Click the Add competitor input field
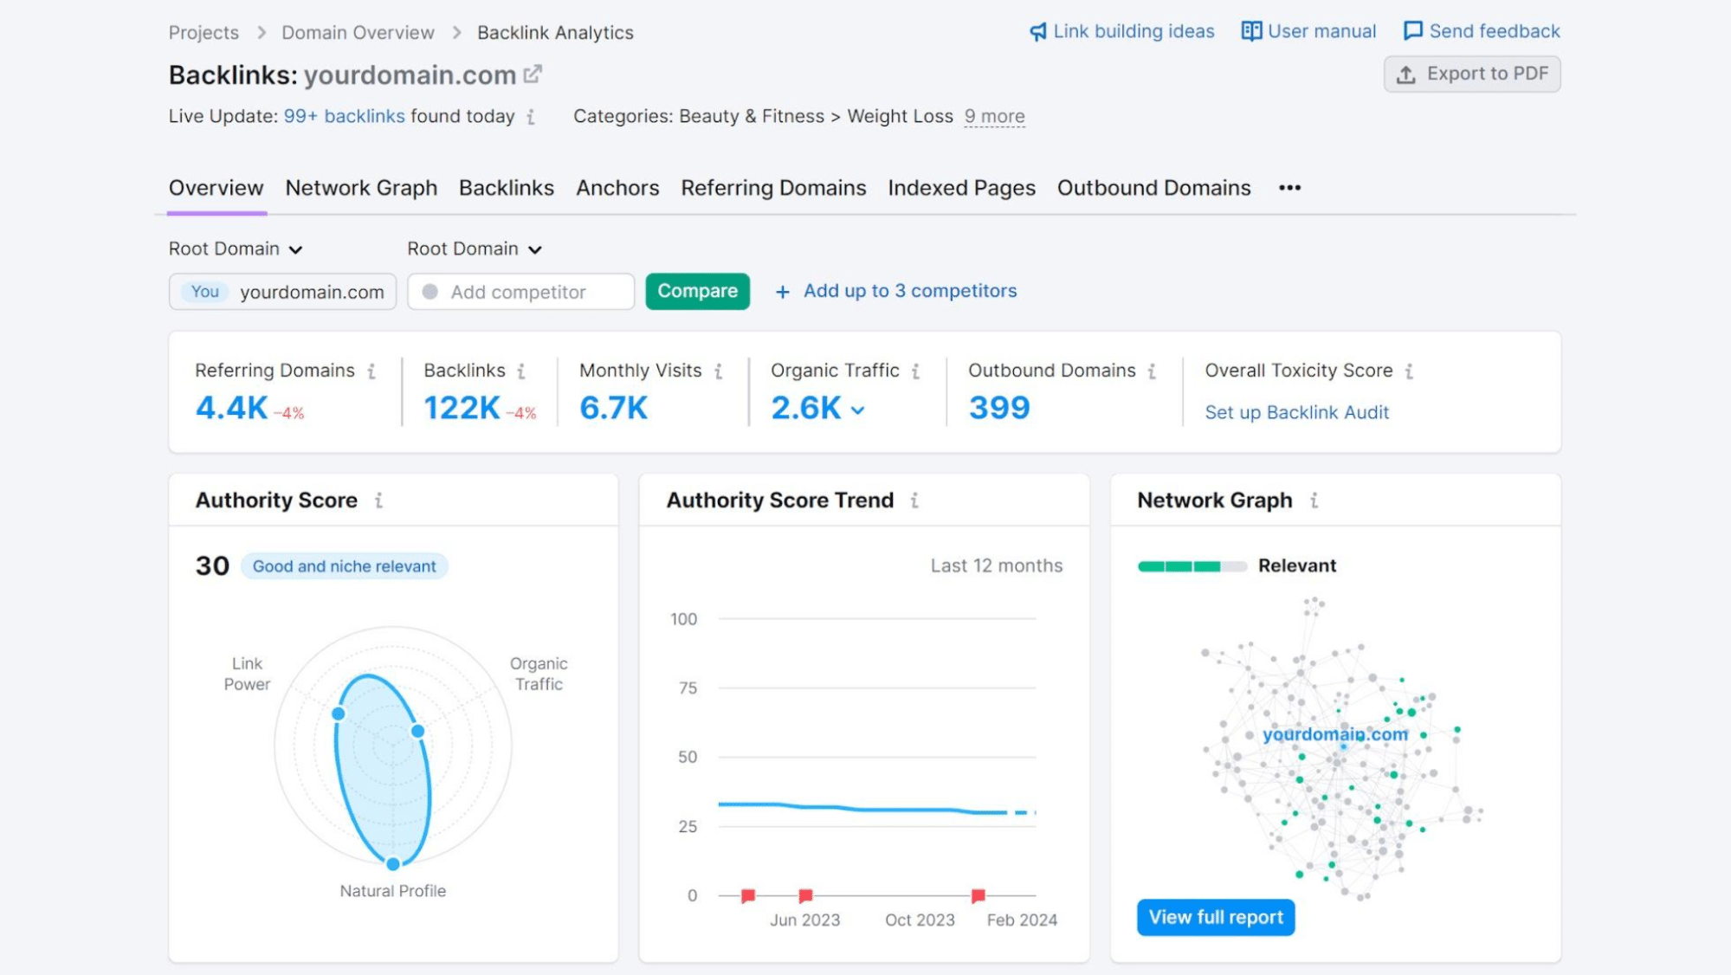This screenshot has width=1731, height=975. click(520, 292)
